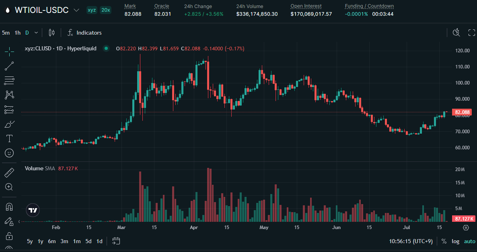Toggle stay in drawing mode pencil-lock
This screenshot has height=252, width=477.
(9, 221)
